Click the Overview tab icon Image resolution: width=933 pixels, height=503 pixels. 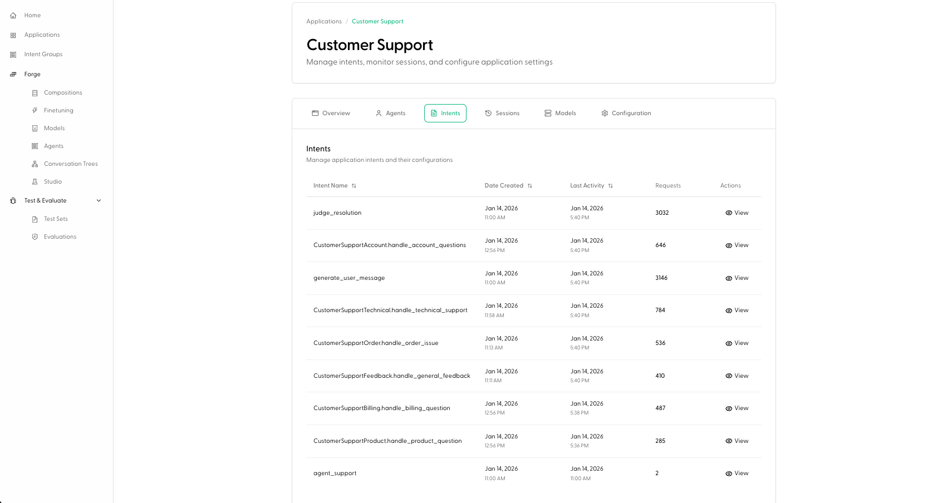click(315, 113)
